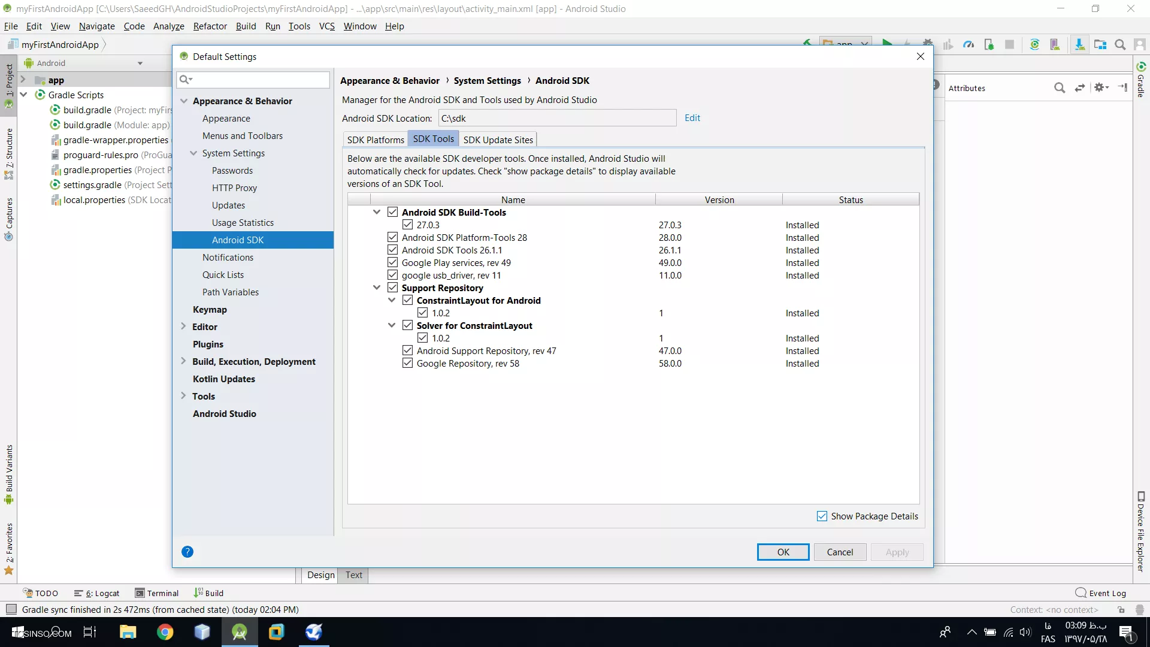
Task: Open Project Structure toolbar icon
Action: tap(1100, 45)
